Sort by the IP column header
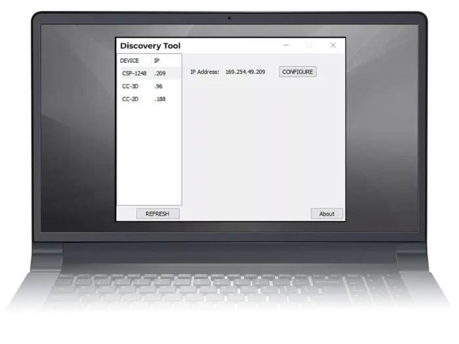Image resolution: width=459 pixels, height=344 pixels. (157, 60)
